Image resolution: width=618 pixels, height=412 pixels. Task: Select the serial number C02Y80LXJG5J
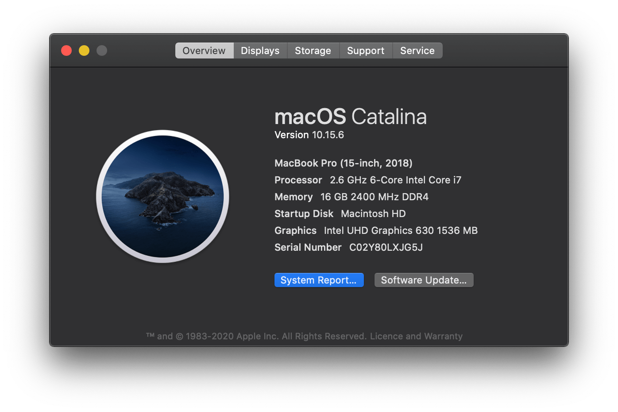[x=385, y=247]
